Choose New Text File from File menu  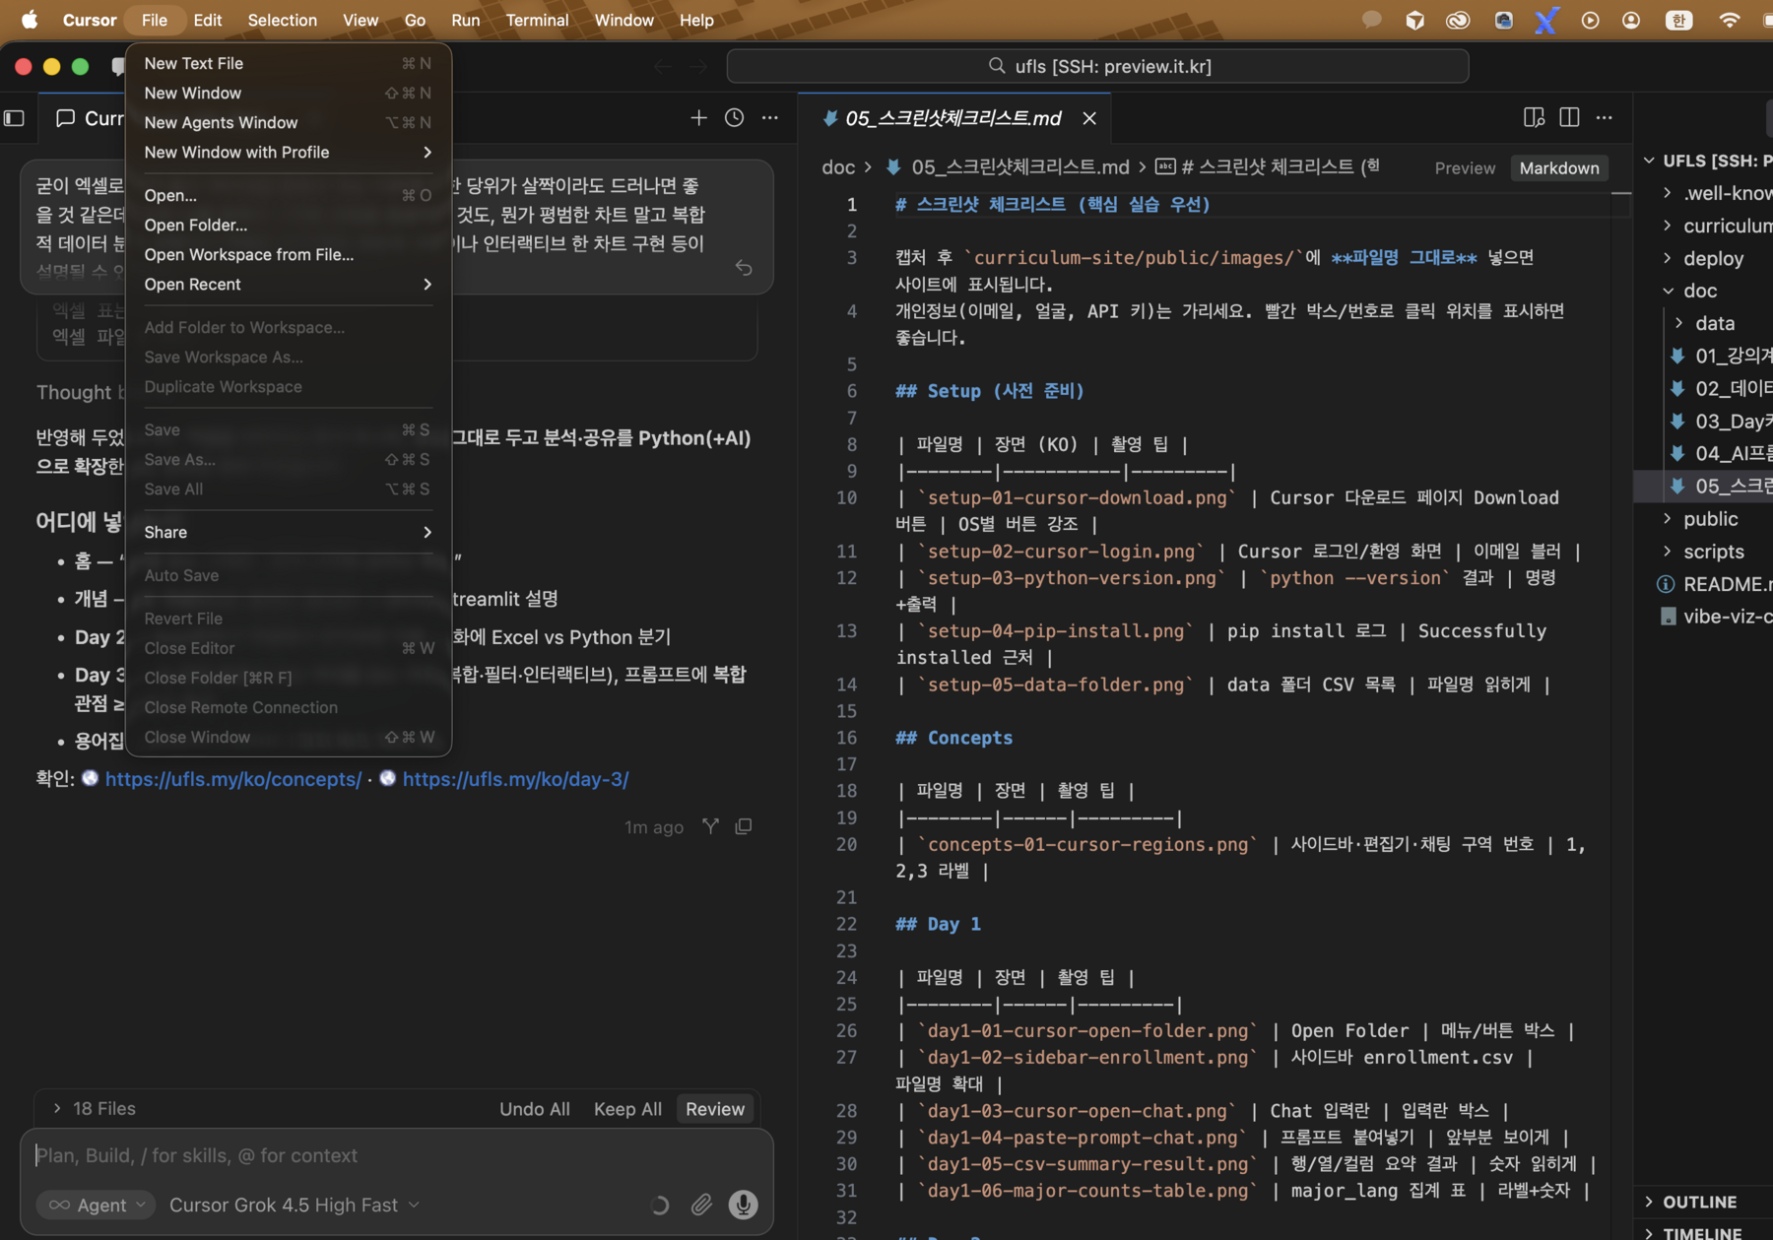pyautogui.click(x=288, y=63)
